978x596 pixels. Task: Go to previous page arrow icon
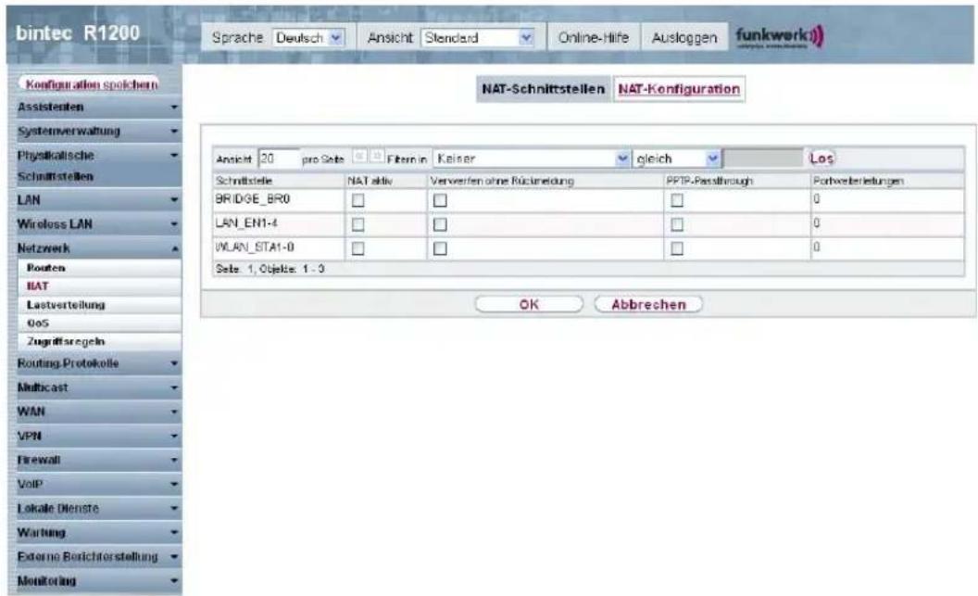[360, 157]
